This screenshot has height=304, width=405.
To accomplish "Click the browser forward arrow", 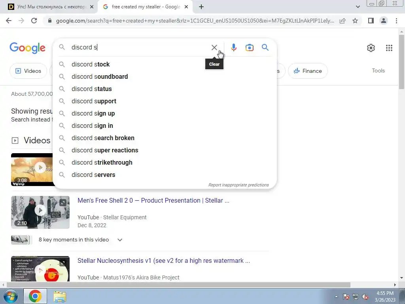I will click(21, 21).
